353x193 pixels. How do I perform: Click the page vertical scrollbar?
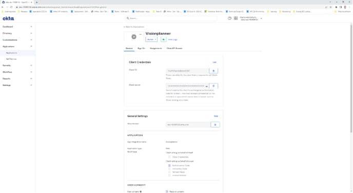click(x=351, y=78)
